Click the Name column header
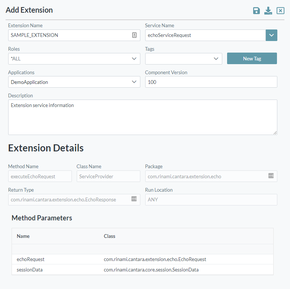This screenshot has width=290, height=289. coord(23,236)
